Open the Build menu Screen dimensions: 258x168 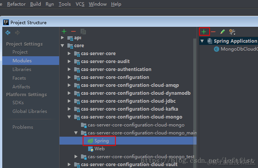(x=35, y=4)
